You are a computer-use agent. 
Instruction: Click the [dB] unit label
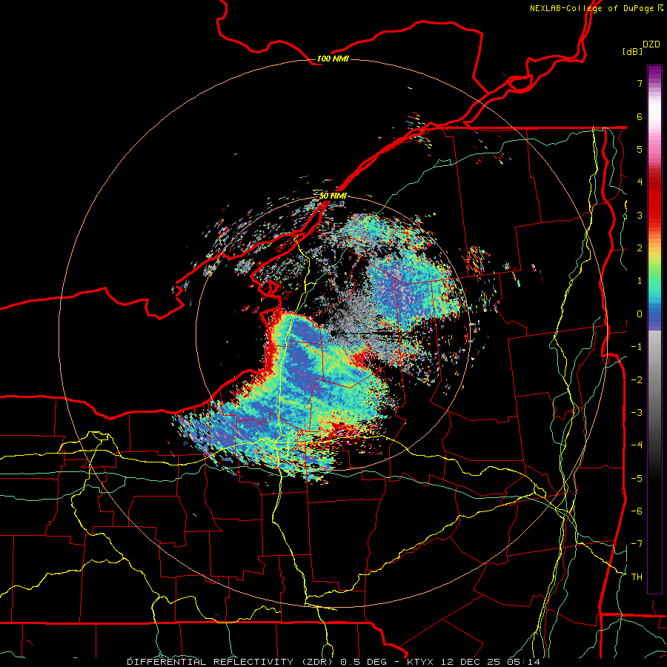(x=632, y=51)
